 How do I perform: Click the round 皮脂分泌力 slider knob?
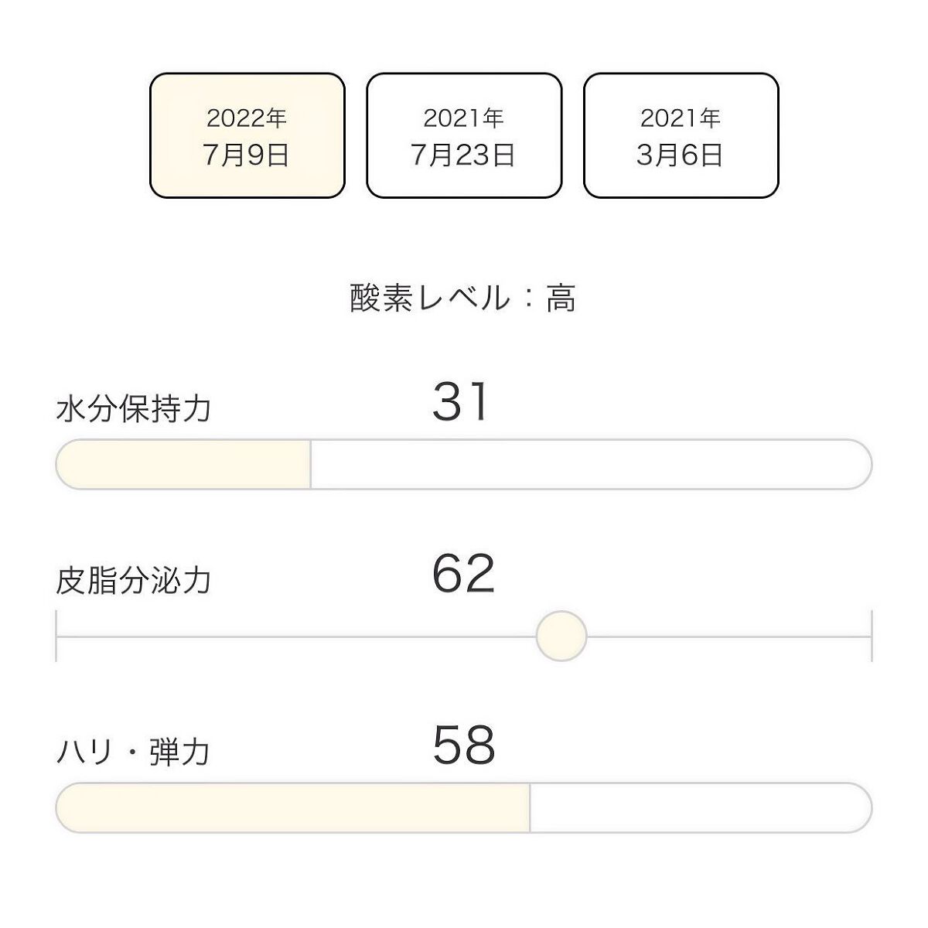(561, 636)
